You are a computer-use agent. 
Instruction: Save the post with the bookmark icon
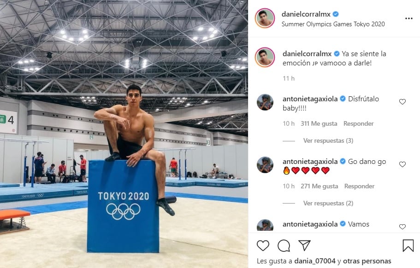[x=408, y=245]
